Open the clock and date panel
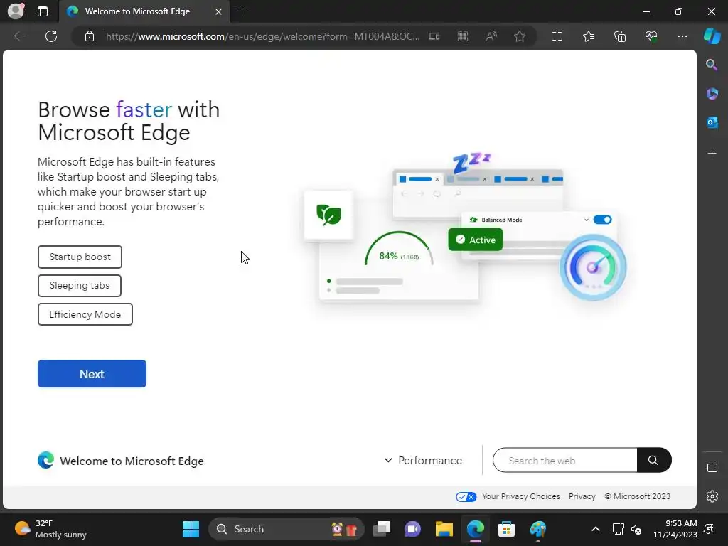The width and height of the screenshot is (728, 546). point(675,529)
